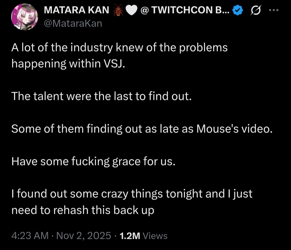Open the 1.2M view count
Image resolution: width=291 pixels, height=250 pixels.
pos(130,236)
